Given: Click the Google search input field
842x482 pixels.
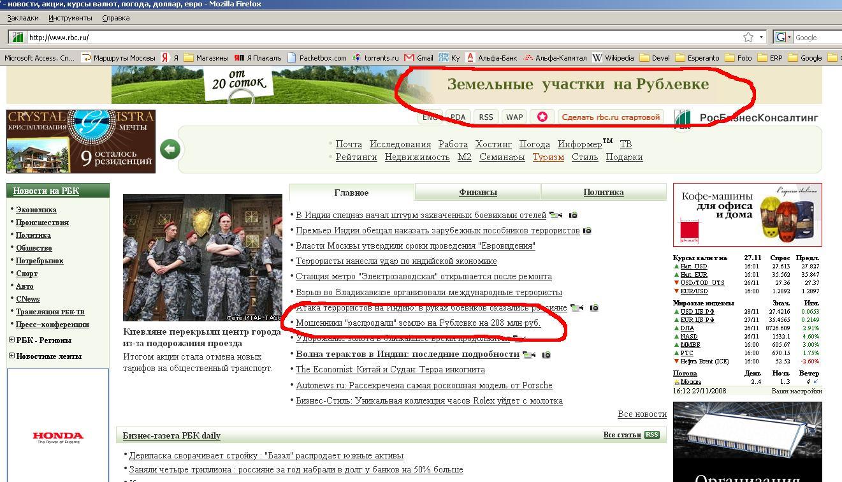Looking at the screenshot, I should (x=818, y=37).
